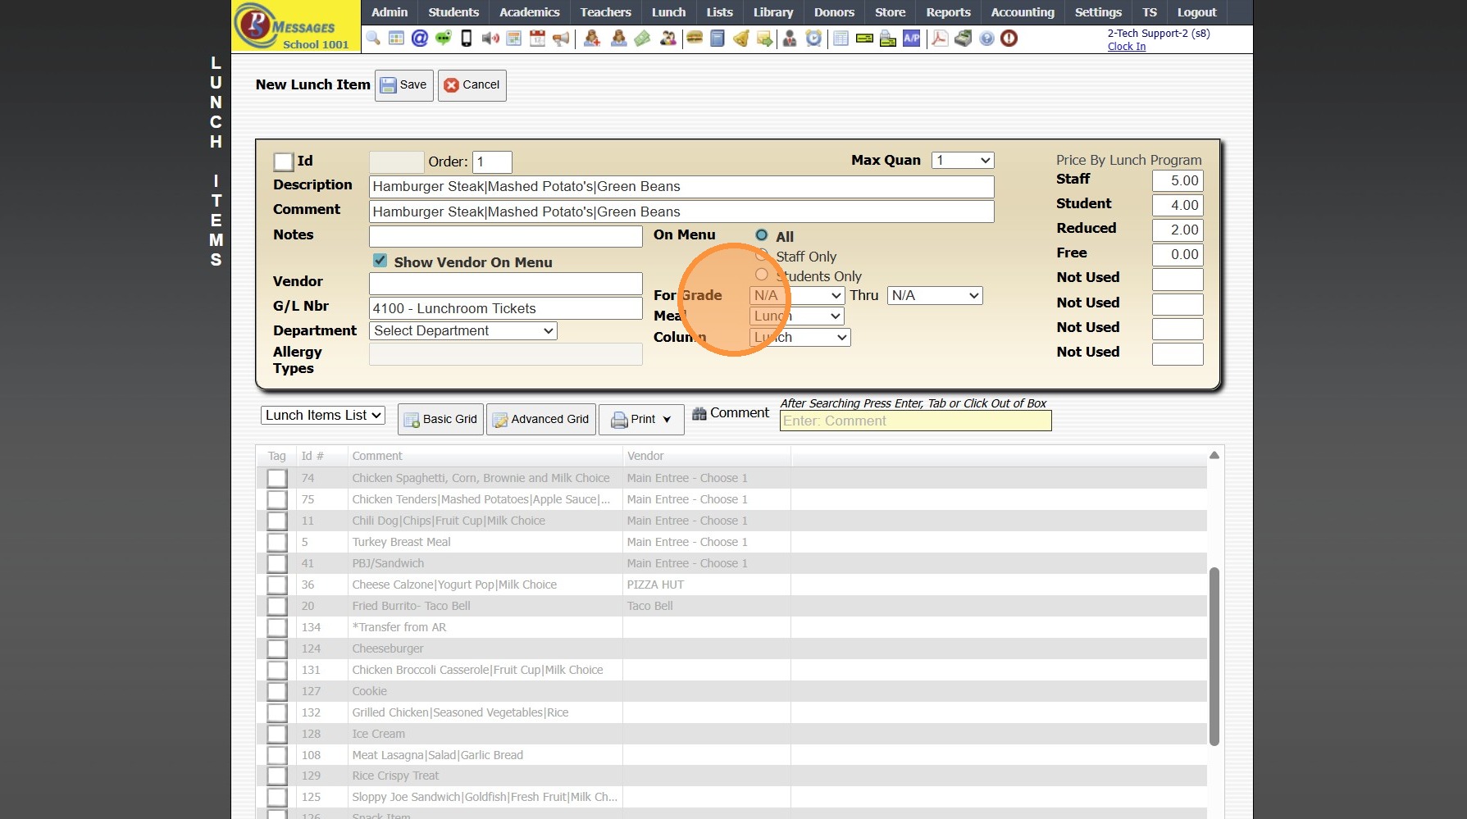Click the A/P accounts payable icon
Viewport: 1467px width, 819px height.
911,38
